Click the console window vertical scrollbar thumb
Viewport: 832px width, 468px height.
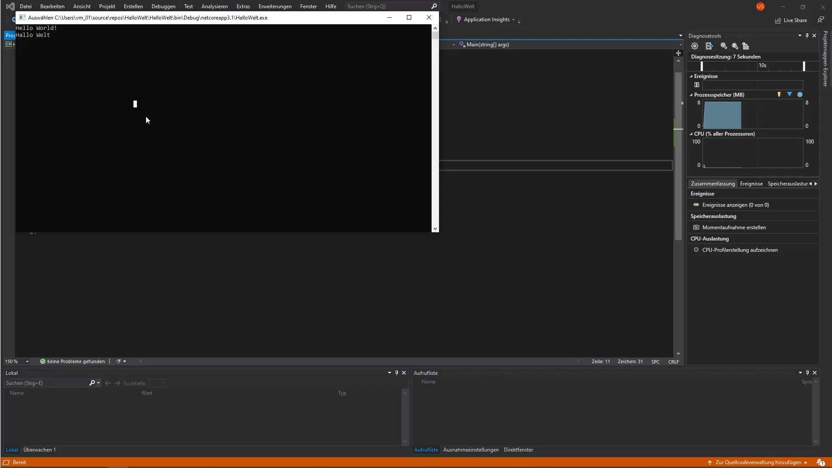(x=435, y=36)
